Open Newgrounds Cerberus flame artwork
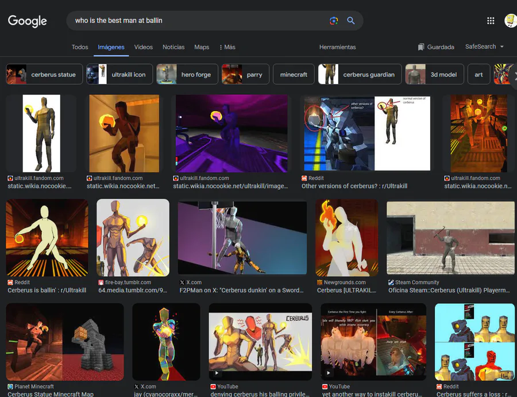The height and width of the screenshot is (397, 517). (347, 238)
